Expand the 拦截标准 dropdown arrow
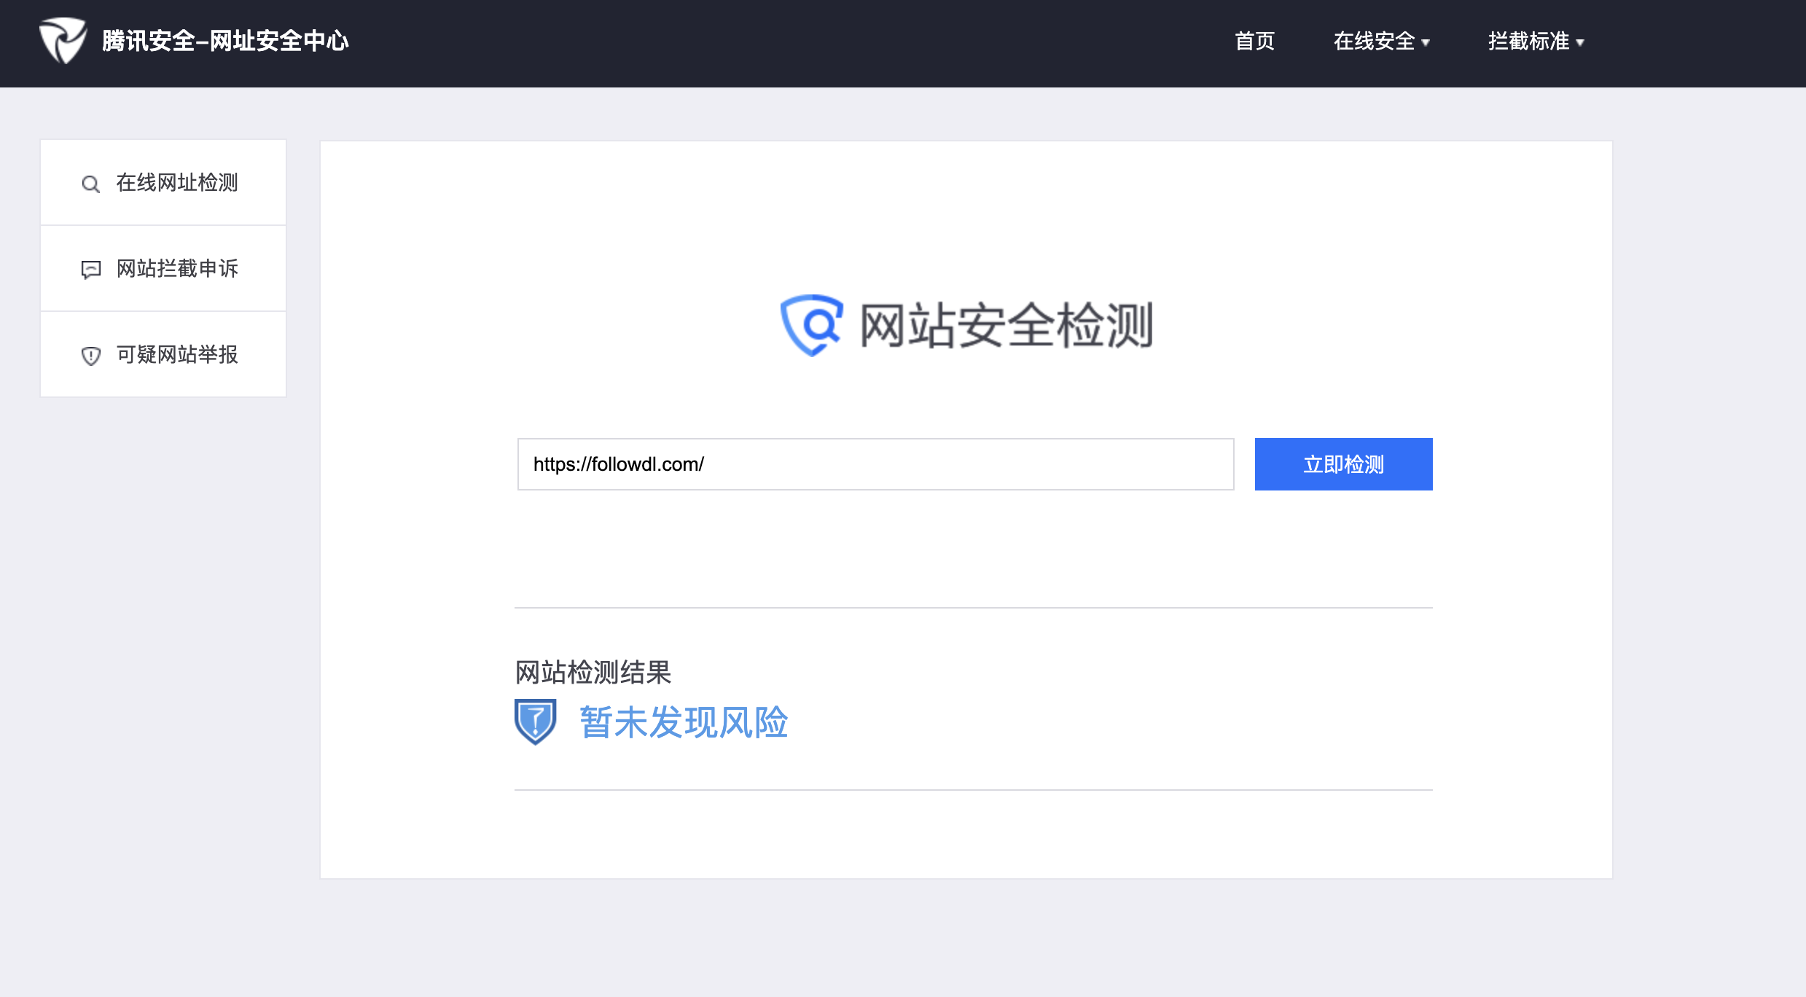 tap(1580, 43)
